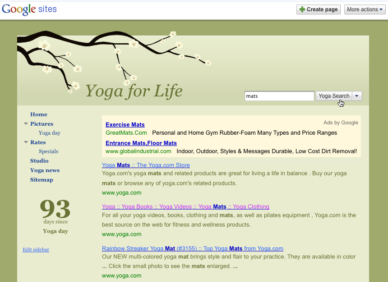Click the Yoga Search button
This screenshot has width=388, height=282.
point(334,96)
